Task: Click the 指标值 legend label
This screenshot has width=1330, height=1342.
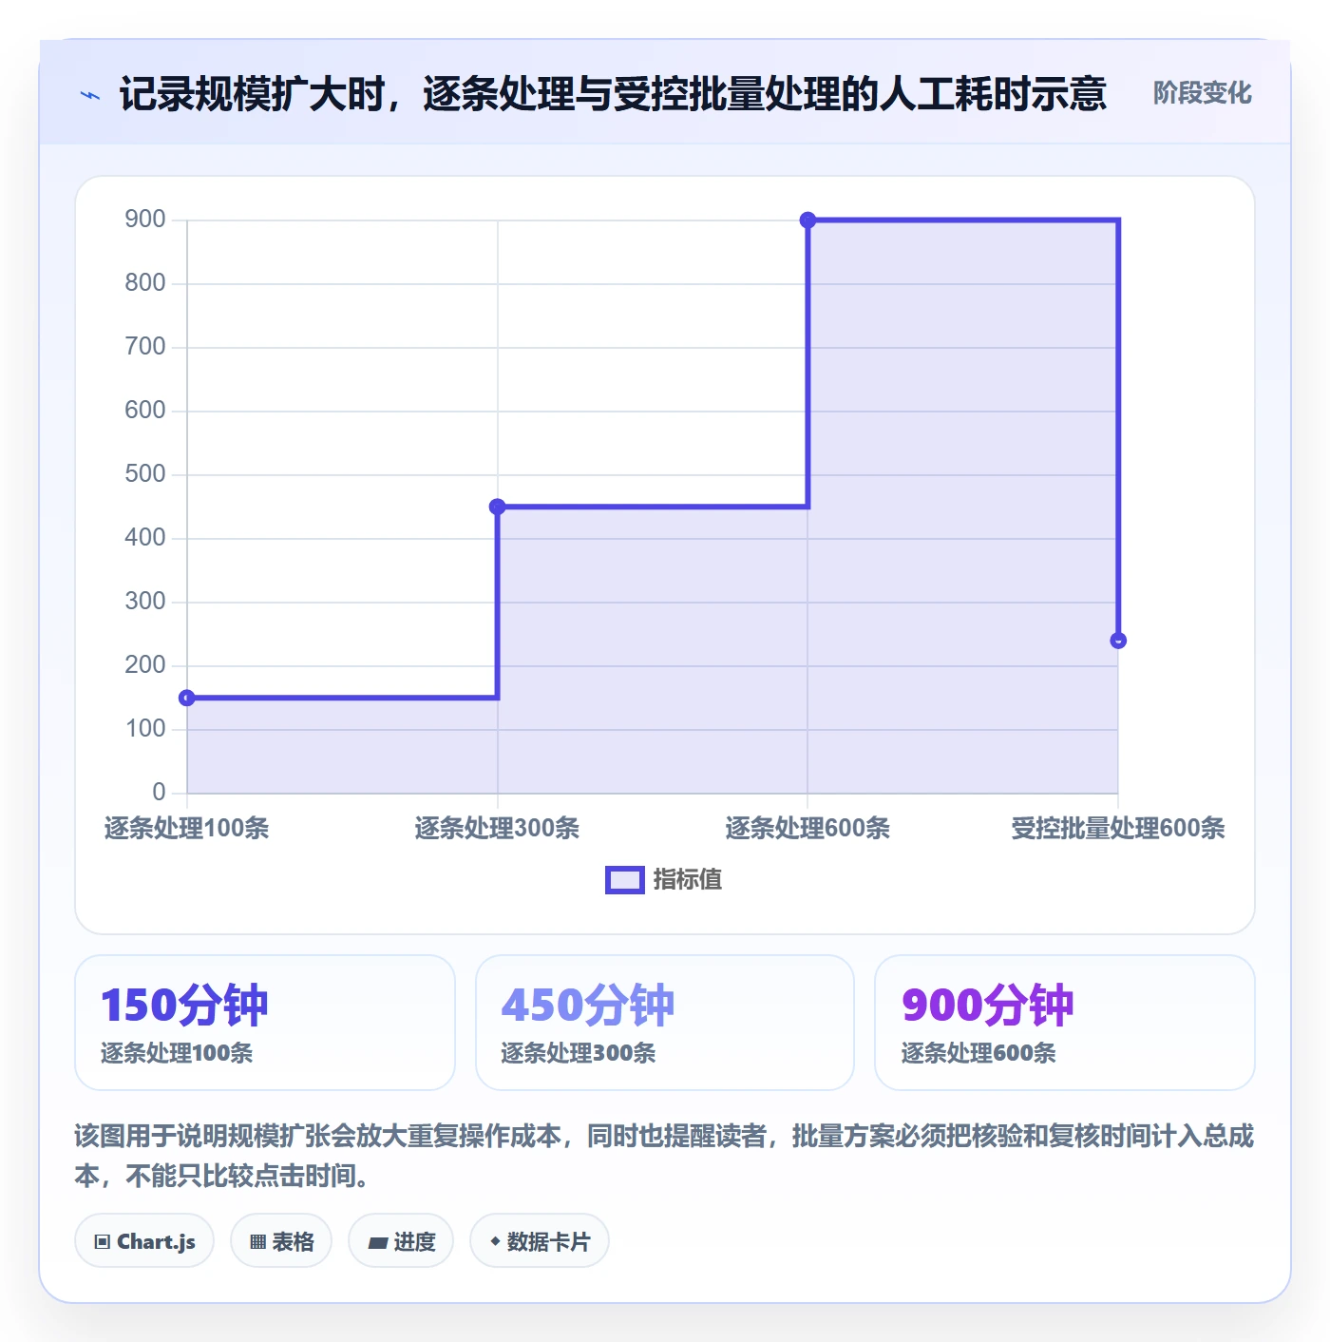Action: [x=688, y=880]
